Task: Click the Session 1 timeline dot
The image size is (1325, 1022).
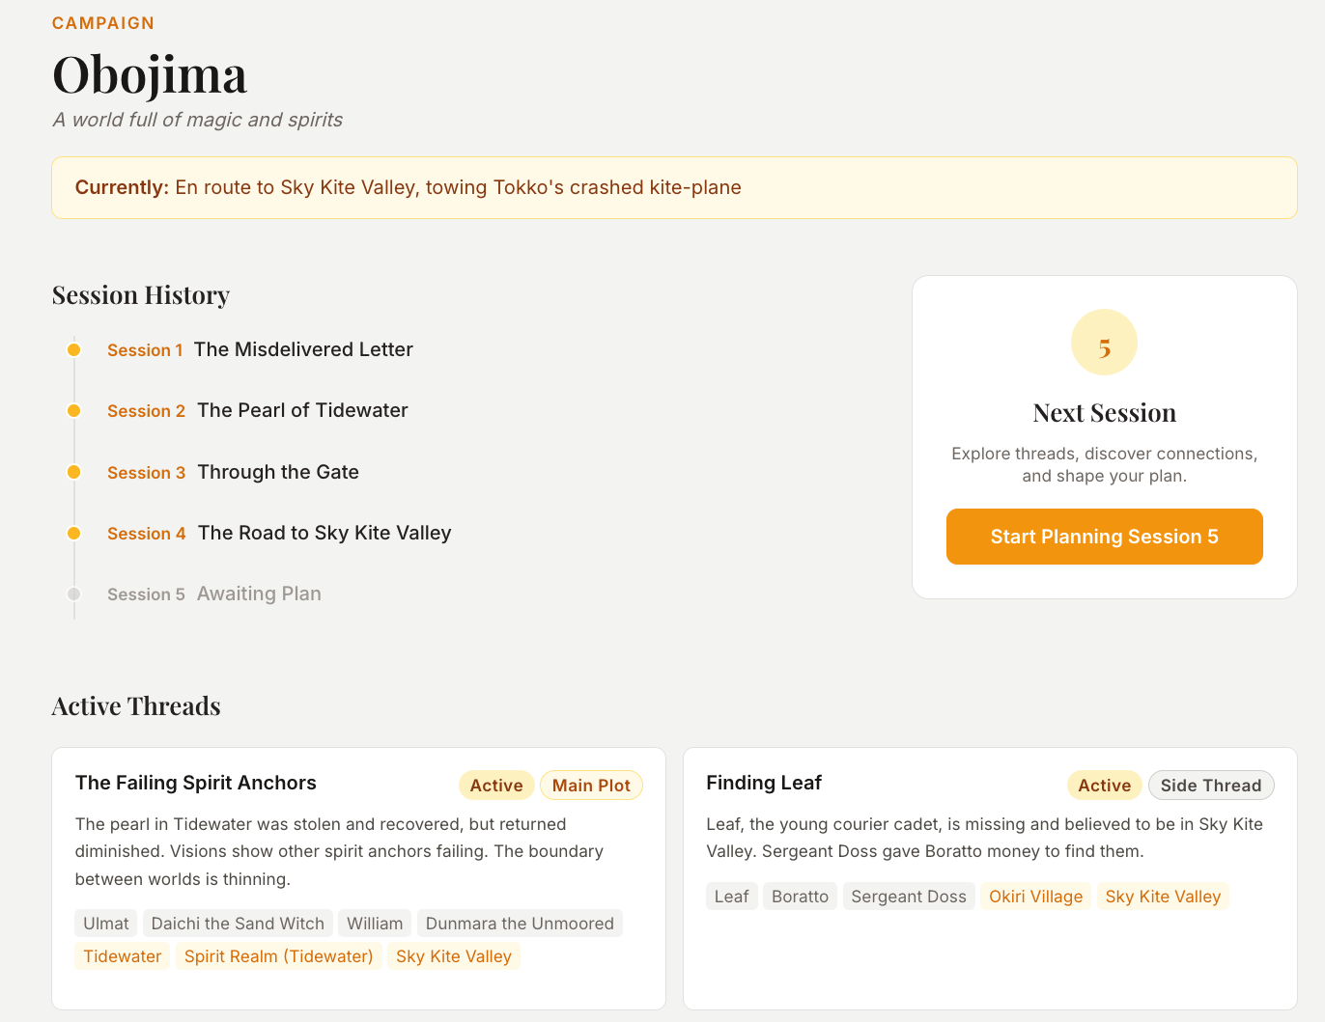Action: pos(73,349)
